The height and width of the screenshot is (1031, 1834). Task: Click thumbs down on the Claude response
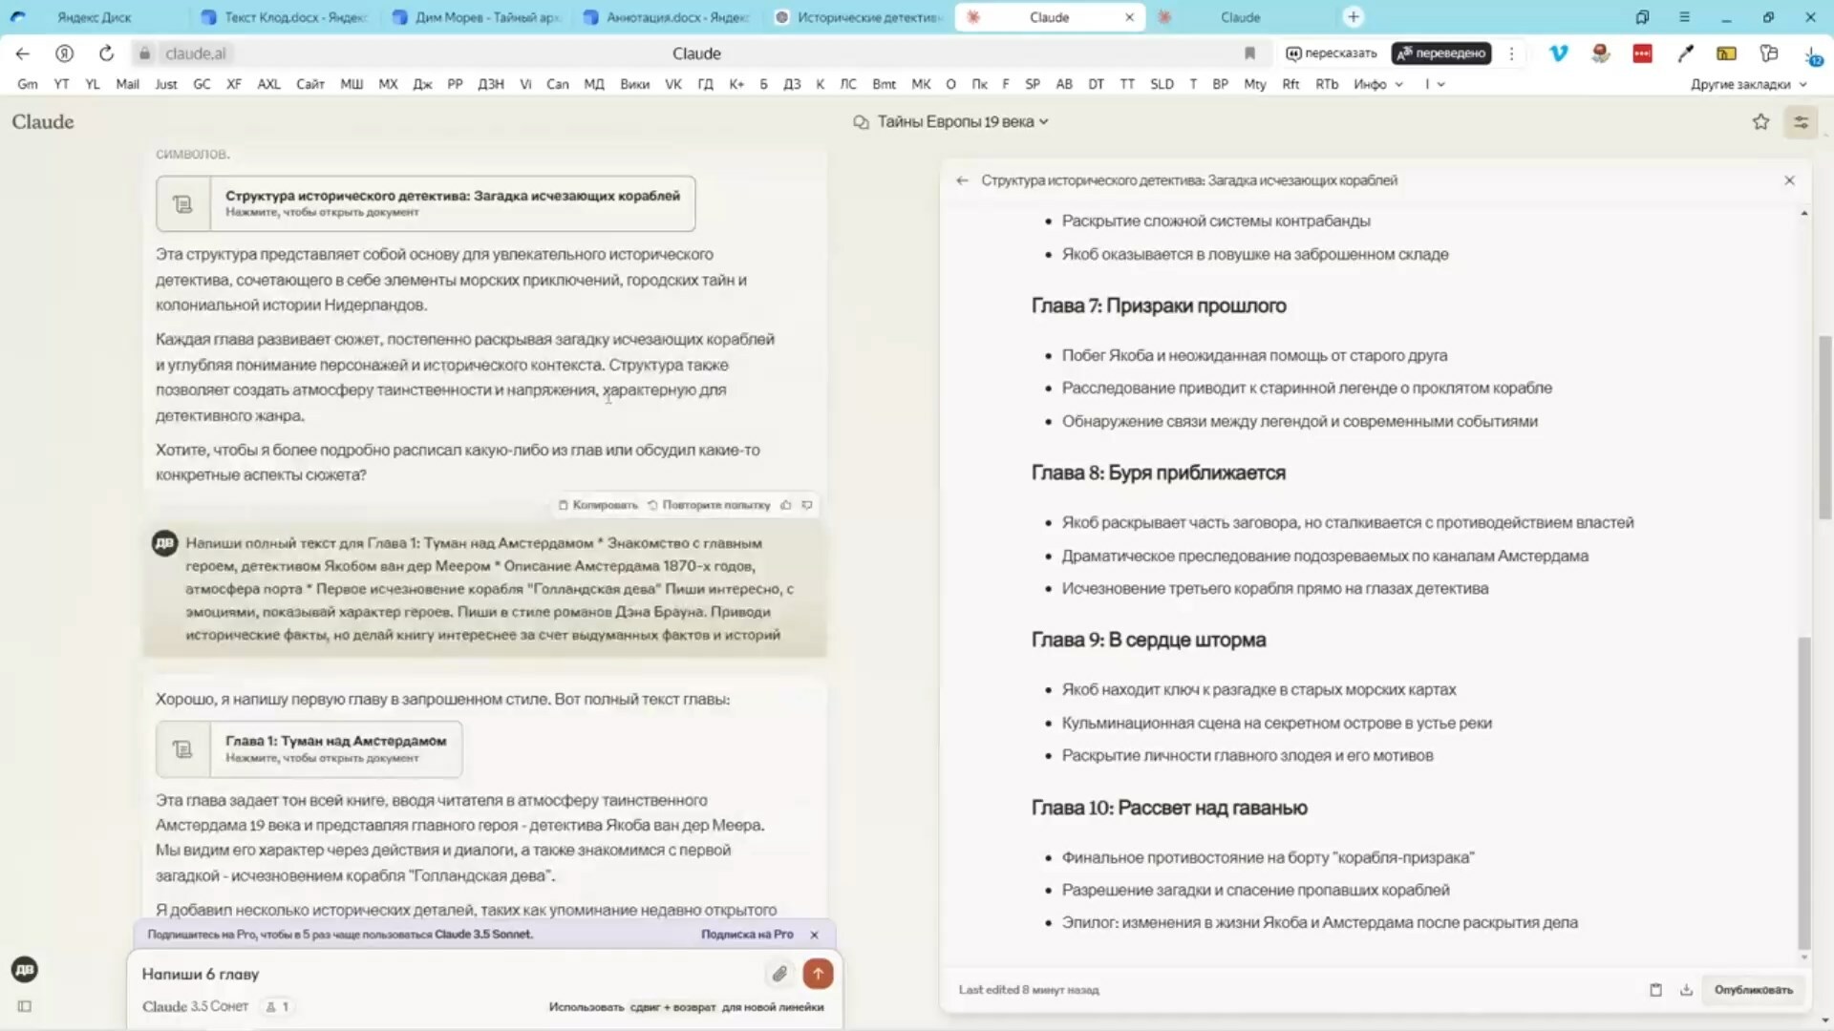tap(807, 505)
